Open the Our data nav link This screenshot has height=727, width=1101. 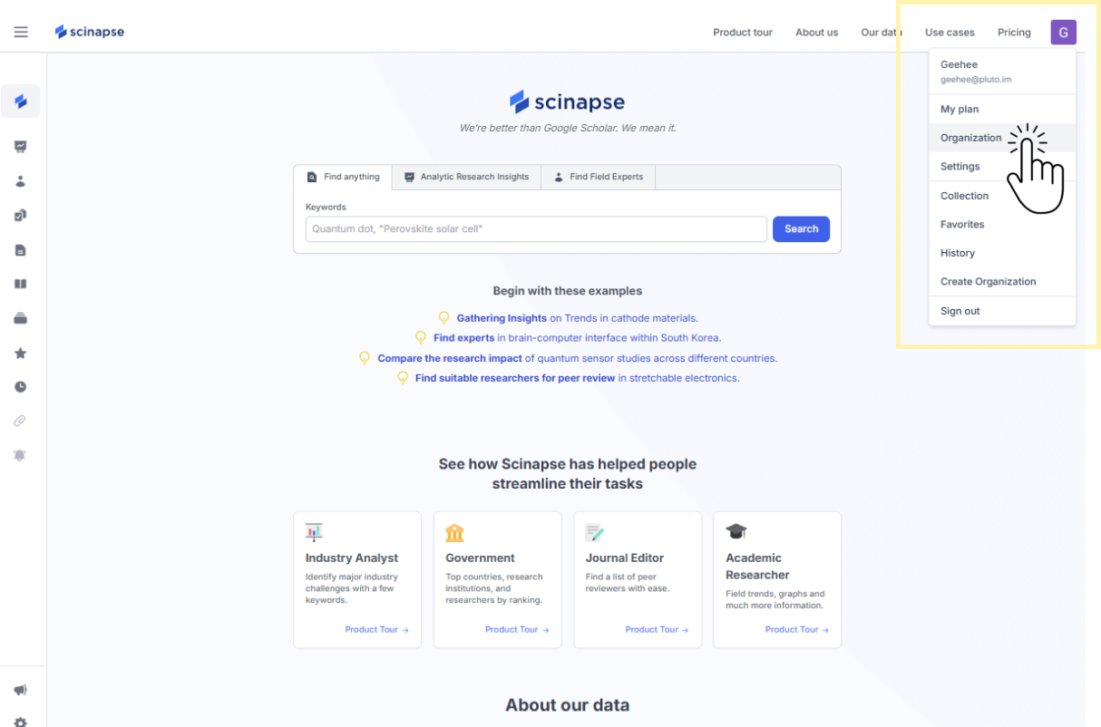point(881,33)
